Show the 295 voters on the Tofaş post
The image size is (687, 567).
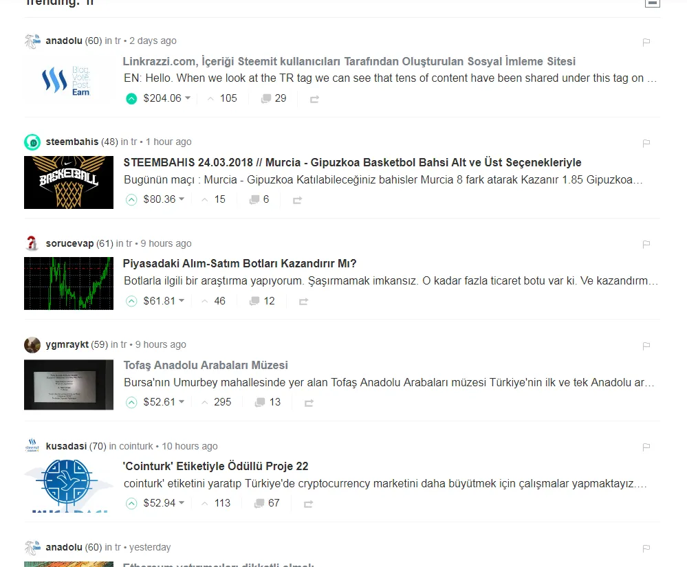click(x=216, y=402)
